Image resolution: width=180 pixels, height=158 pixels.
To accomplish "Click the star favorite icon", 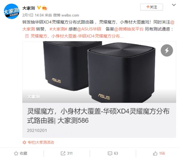I will click(x=16, y=153).
